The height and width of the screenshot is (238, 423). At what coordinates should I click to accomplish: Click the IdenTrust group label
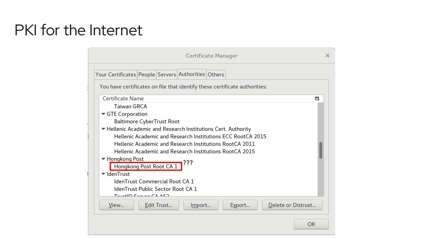click(x=118, y=174)
